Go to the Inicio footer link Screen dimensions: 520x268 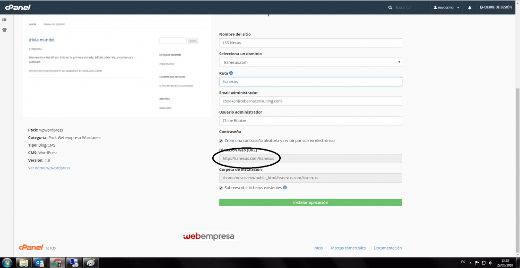(318, 248)
